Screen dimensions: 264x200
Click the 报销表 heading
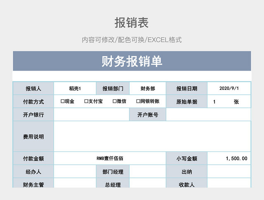click(132, 23)
